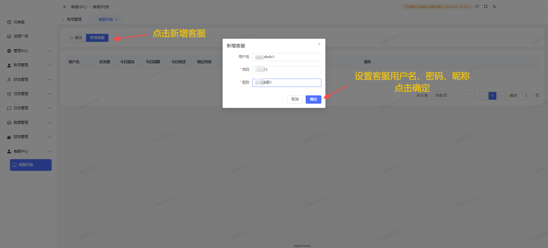Click the 账号管理 person icon in sidebar
Screen dimensions: 548x248
click(9, 65)
